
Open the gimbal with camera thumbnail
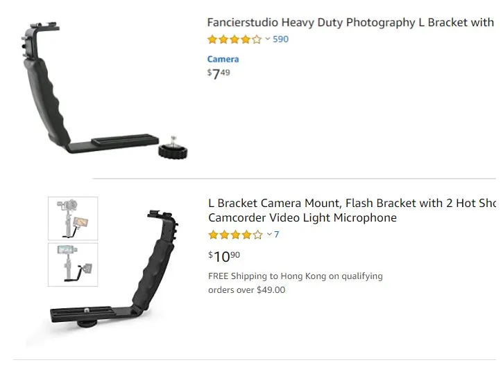point(73,219)
